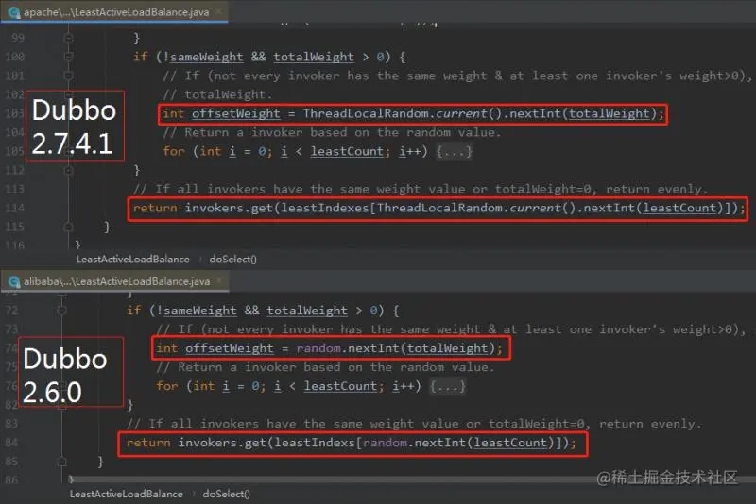Select the apache LeastActiveLoadBalance.java tab

tap(114, 12)
